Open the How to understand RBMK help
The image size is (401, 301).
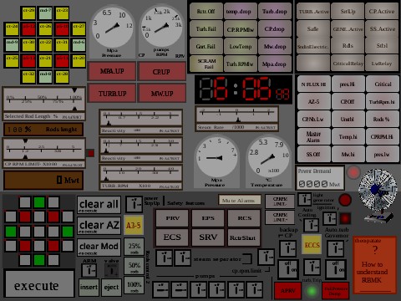[374, 265]
